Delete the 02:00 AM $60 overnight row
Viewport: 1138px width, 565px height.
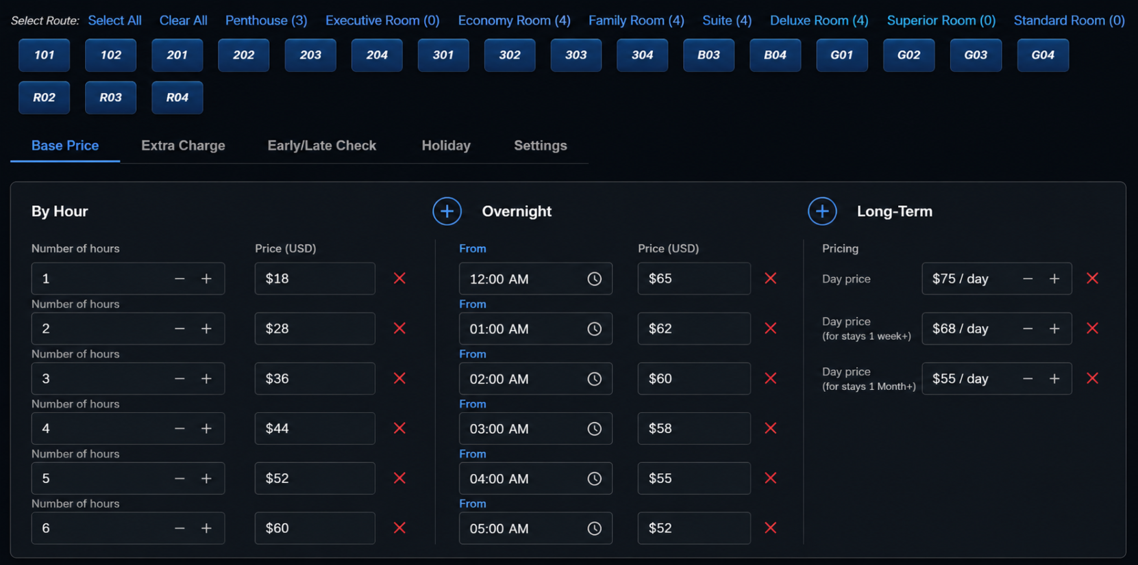[771, 378]
